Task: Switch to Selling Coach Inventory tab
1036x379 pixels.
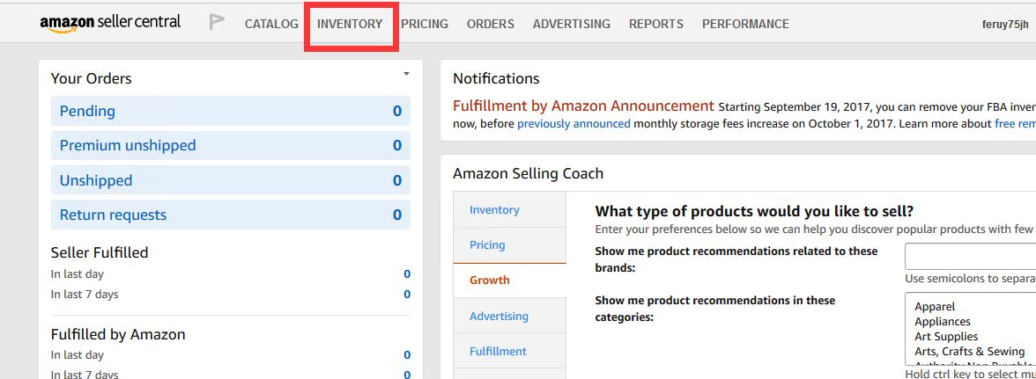Action: pos(494,210)
